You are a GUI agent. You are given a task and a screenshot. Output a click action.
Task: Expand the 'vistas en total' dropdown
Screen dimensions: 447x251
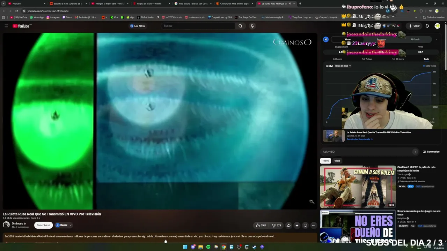[x=343, y=66]
